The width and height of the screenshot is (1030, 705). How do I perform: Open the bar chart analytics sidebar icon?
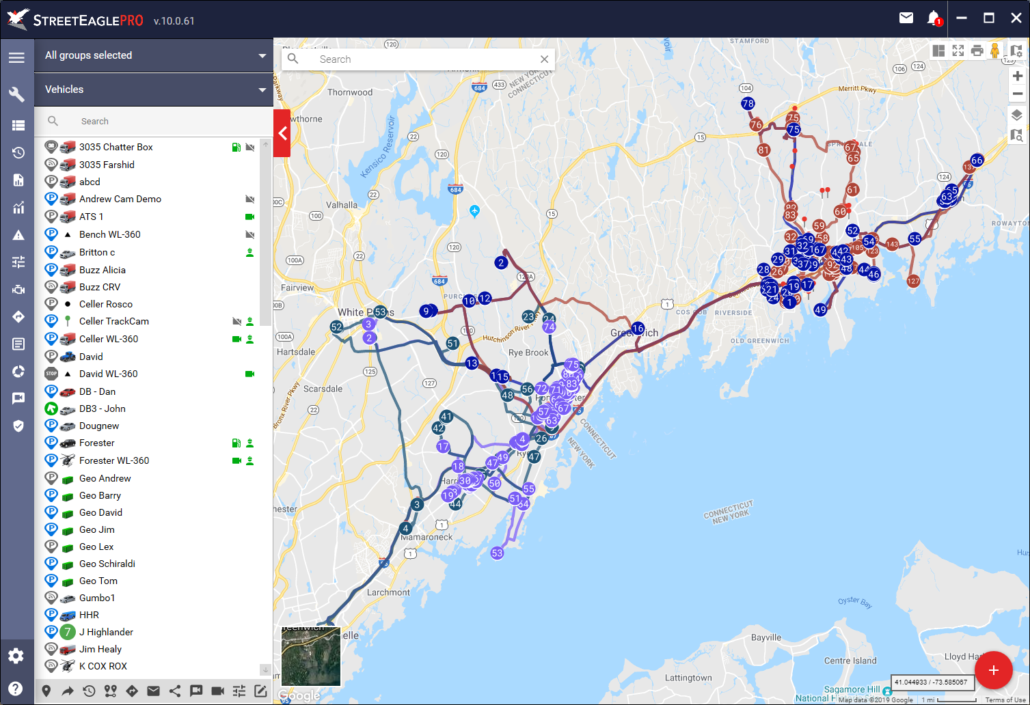tap(18, 207)
